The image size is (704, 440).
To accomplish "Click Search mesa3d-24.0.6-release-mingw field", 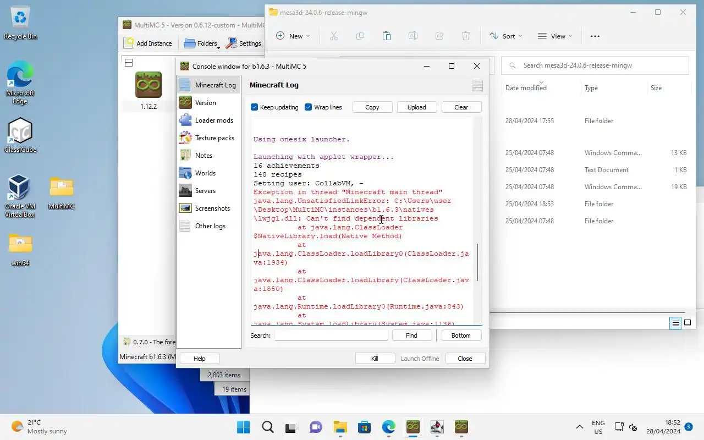I will click(x=595, y=65).
